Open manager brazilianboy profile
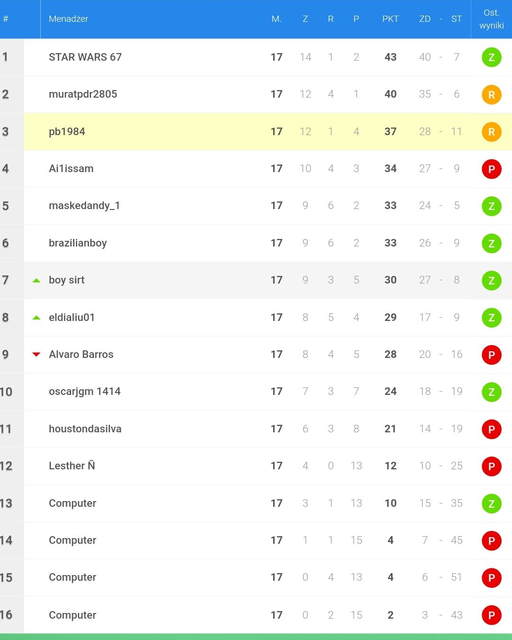 (x=78, y=243)
